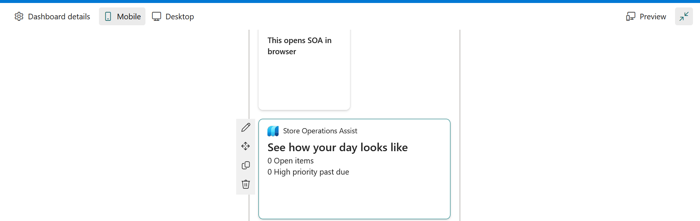700x221 pixels.
Task: Delete the card using the trash icon
Action: (x=245, y=184)
